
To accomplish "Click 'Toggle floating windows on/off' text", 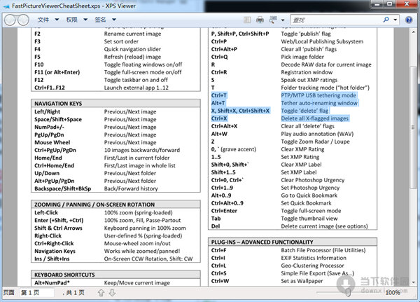I will 143,64.
